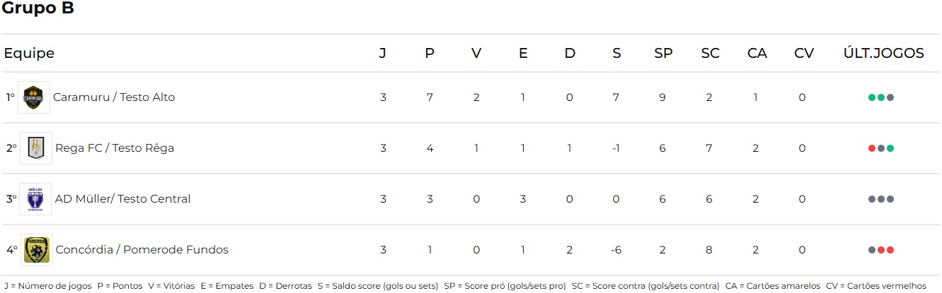Click Concórdia's last red result dot
942x293 pixels.
tap(890, 250)
